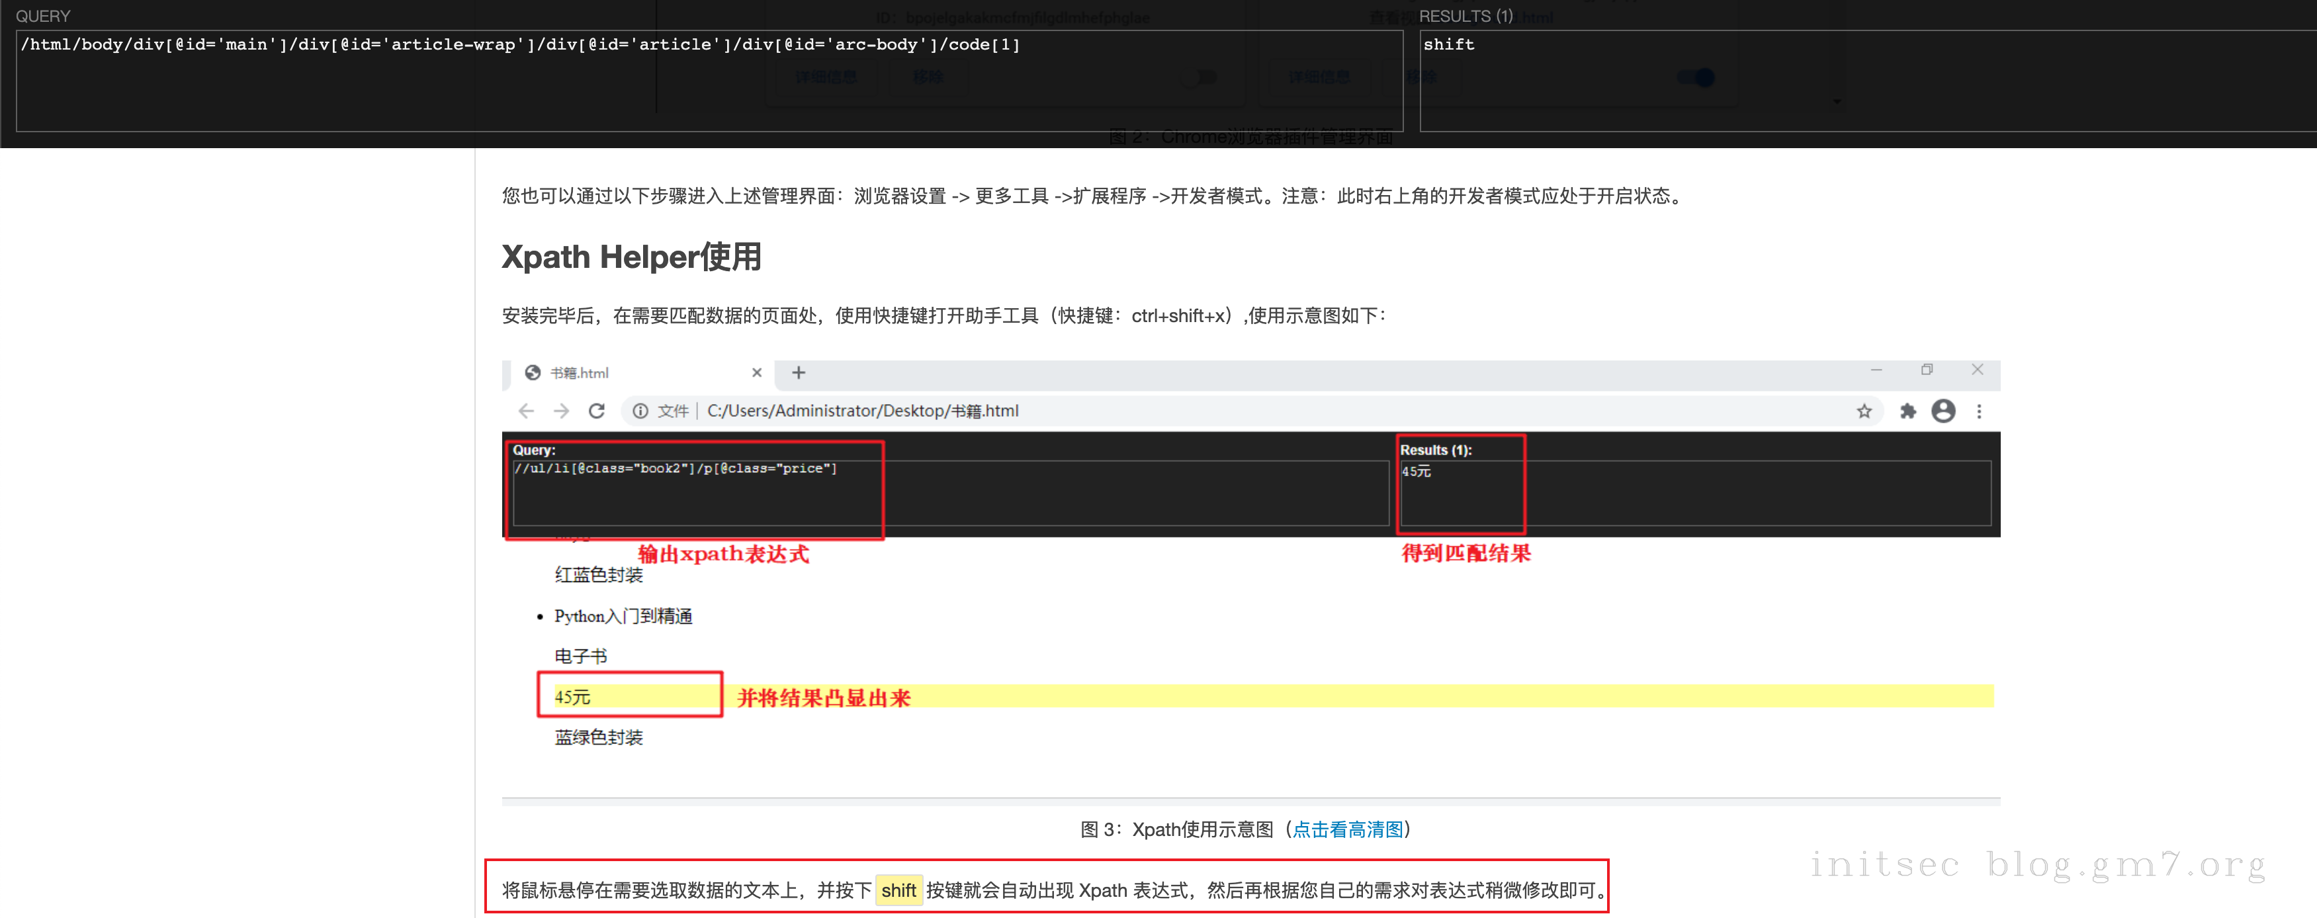
Task: Click the Xpath Helper使用 heading
Action: [631, 257]
